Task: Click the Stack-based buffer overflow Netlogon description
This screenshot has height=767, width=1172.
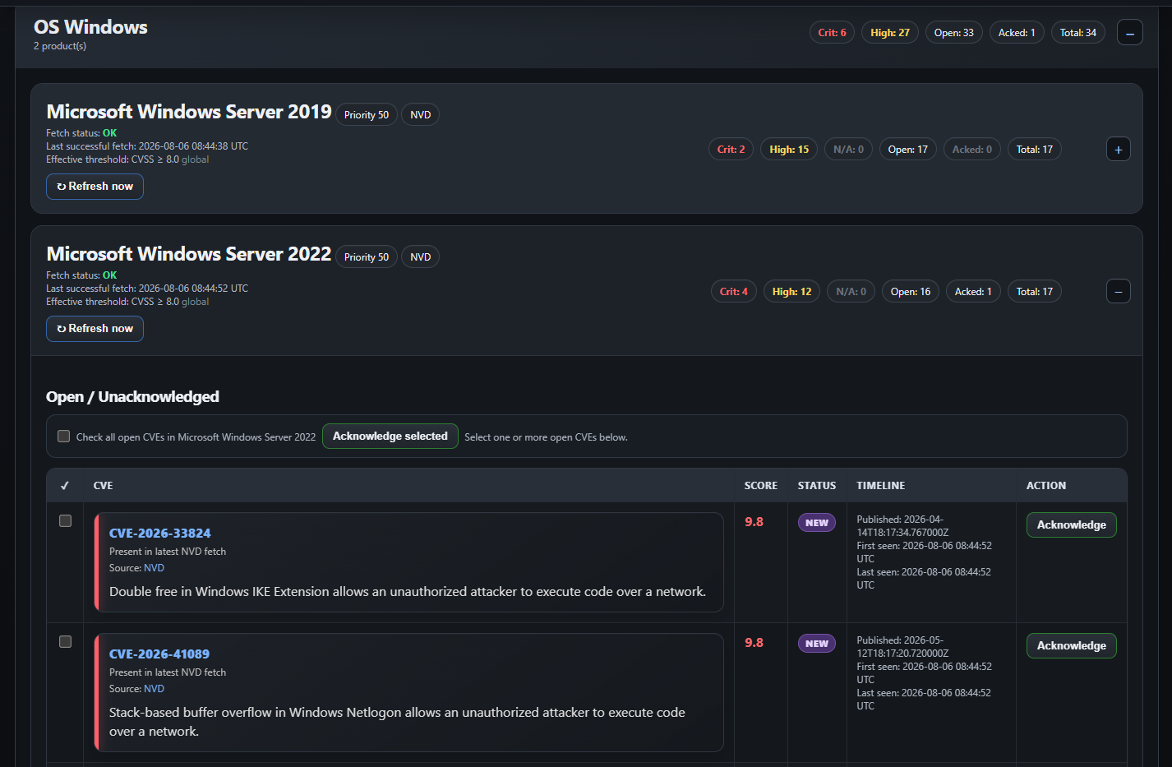Action: (x=397, y=722)
